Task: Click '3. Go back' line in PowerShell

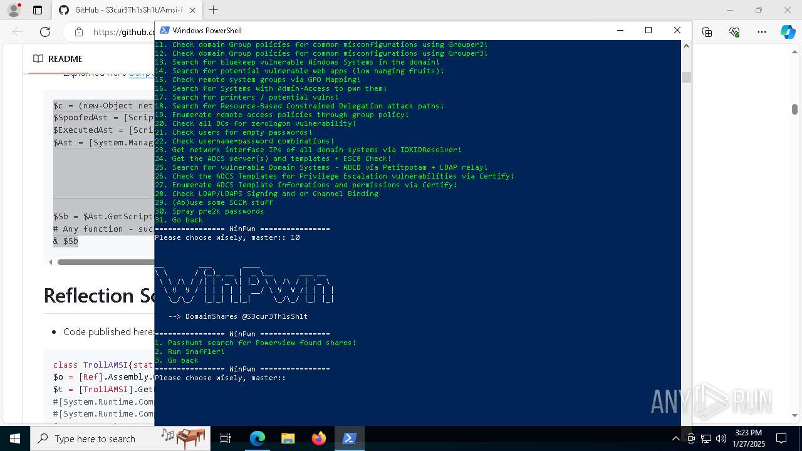Action: pos(177,360)
